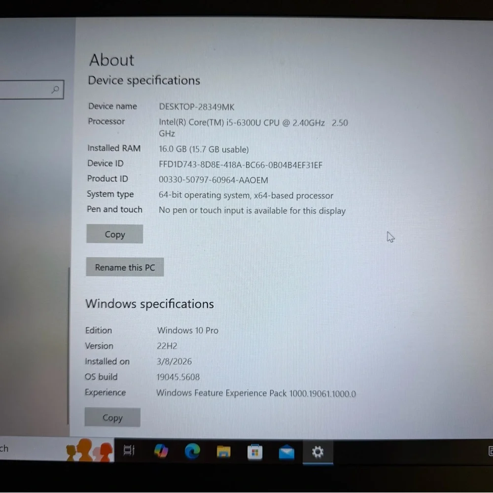Select the Settings gear taskbar icon
The height and width of the screenshot is (493, 493).
pyautogui.click(x=317, y=452)
